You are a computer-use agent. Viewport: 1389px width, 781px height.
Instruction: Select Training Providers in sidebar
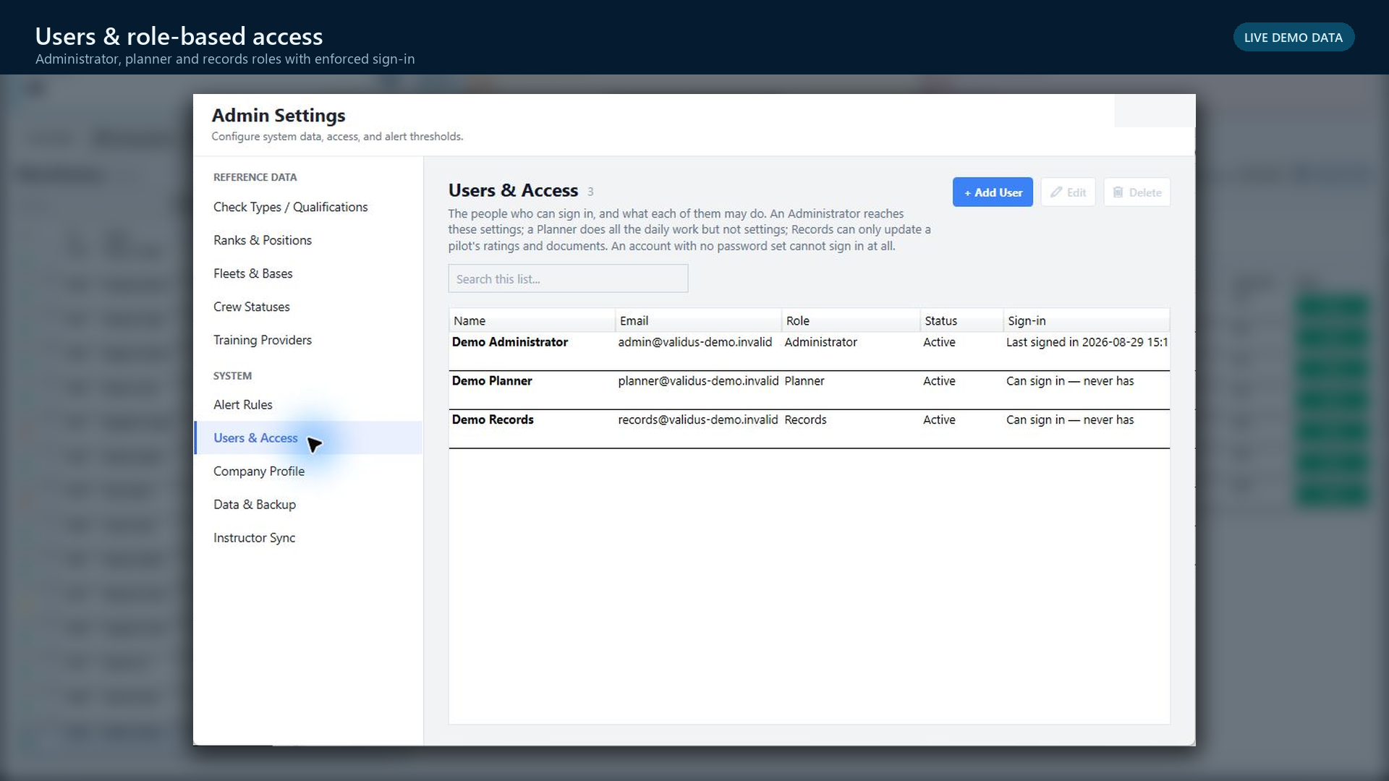point(309,340)
